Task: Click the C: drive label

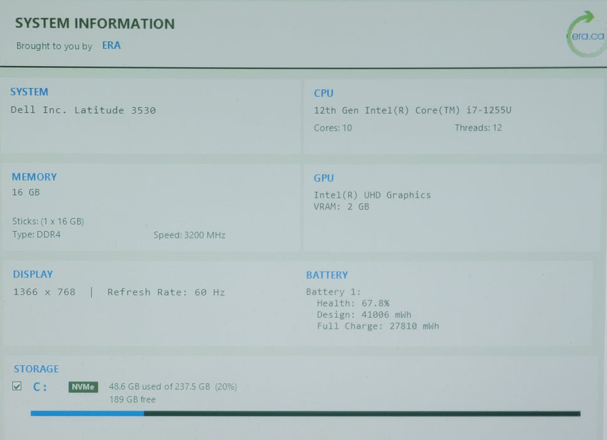Action: click(x=40, y=387)
